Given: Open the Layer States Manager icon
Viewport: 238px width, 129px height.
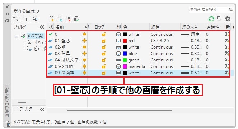Looking at the screenshot, I should click(x=36, y=19).
